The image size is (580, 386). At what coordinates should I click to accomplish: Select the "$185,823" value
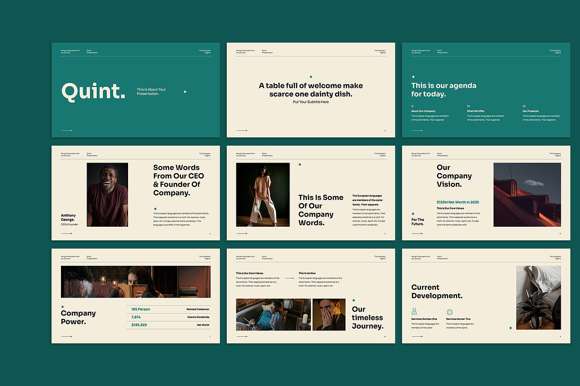(x=139, y=325)
